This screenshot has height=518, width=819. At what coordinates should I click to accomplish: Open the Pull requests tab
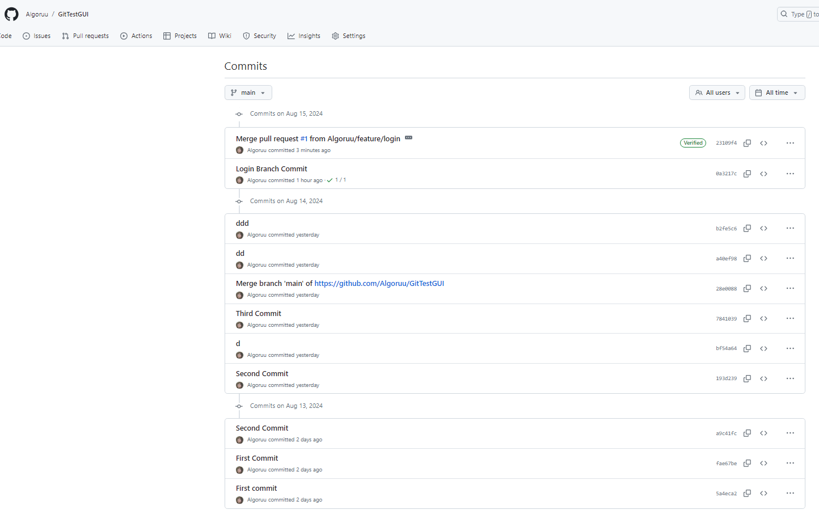coord(85,36)
